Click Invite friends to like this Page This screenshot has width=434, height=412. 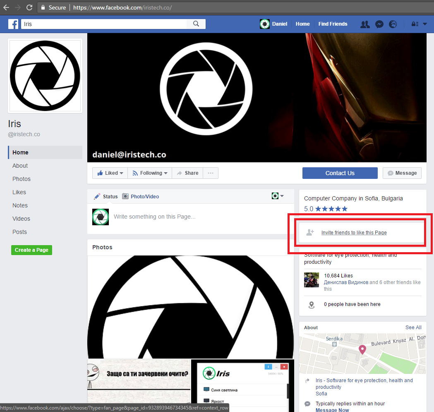pyautogui.click(x=354, y=233)
